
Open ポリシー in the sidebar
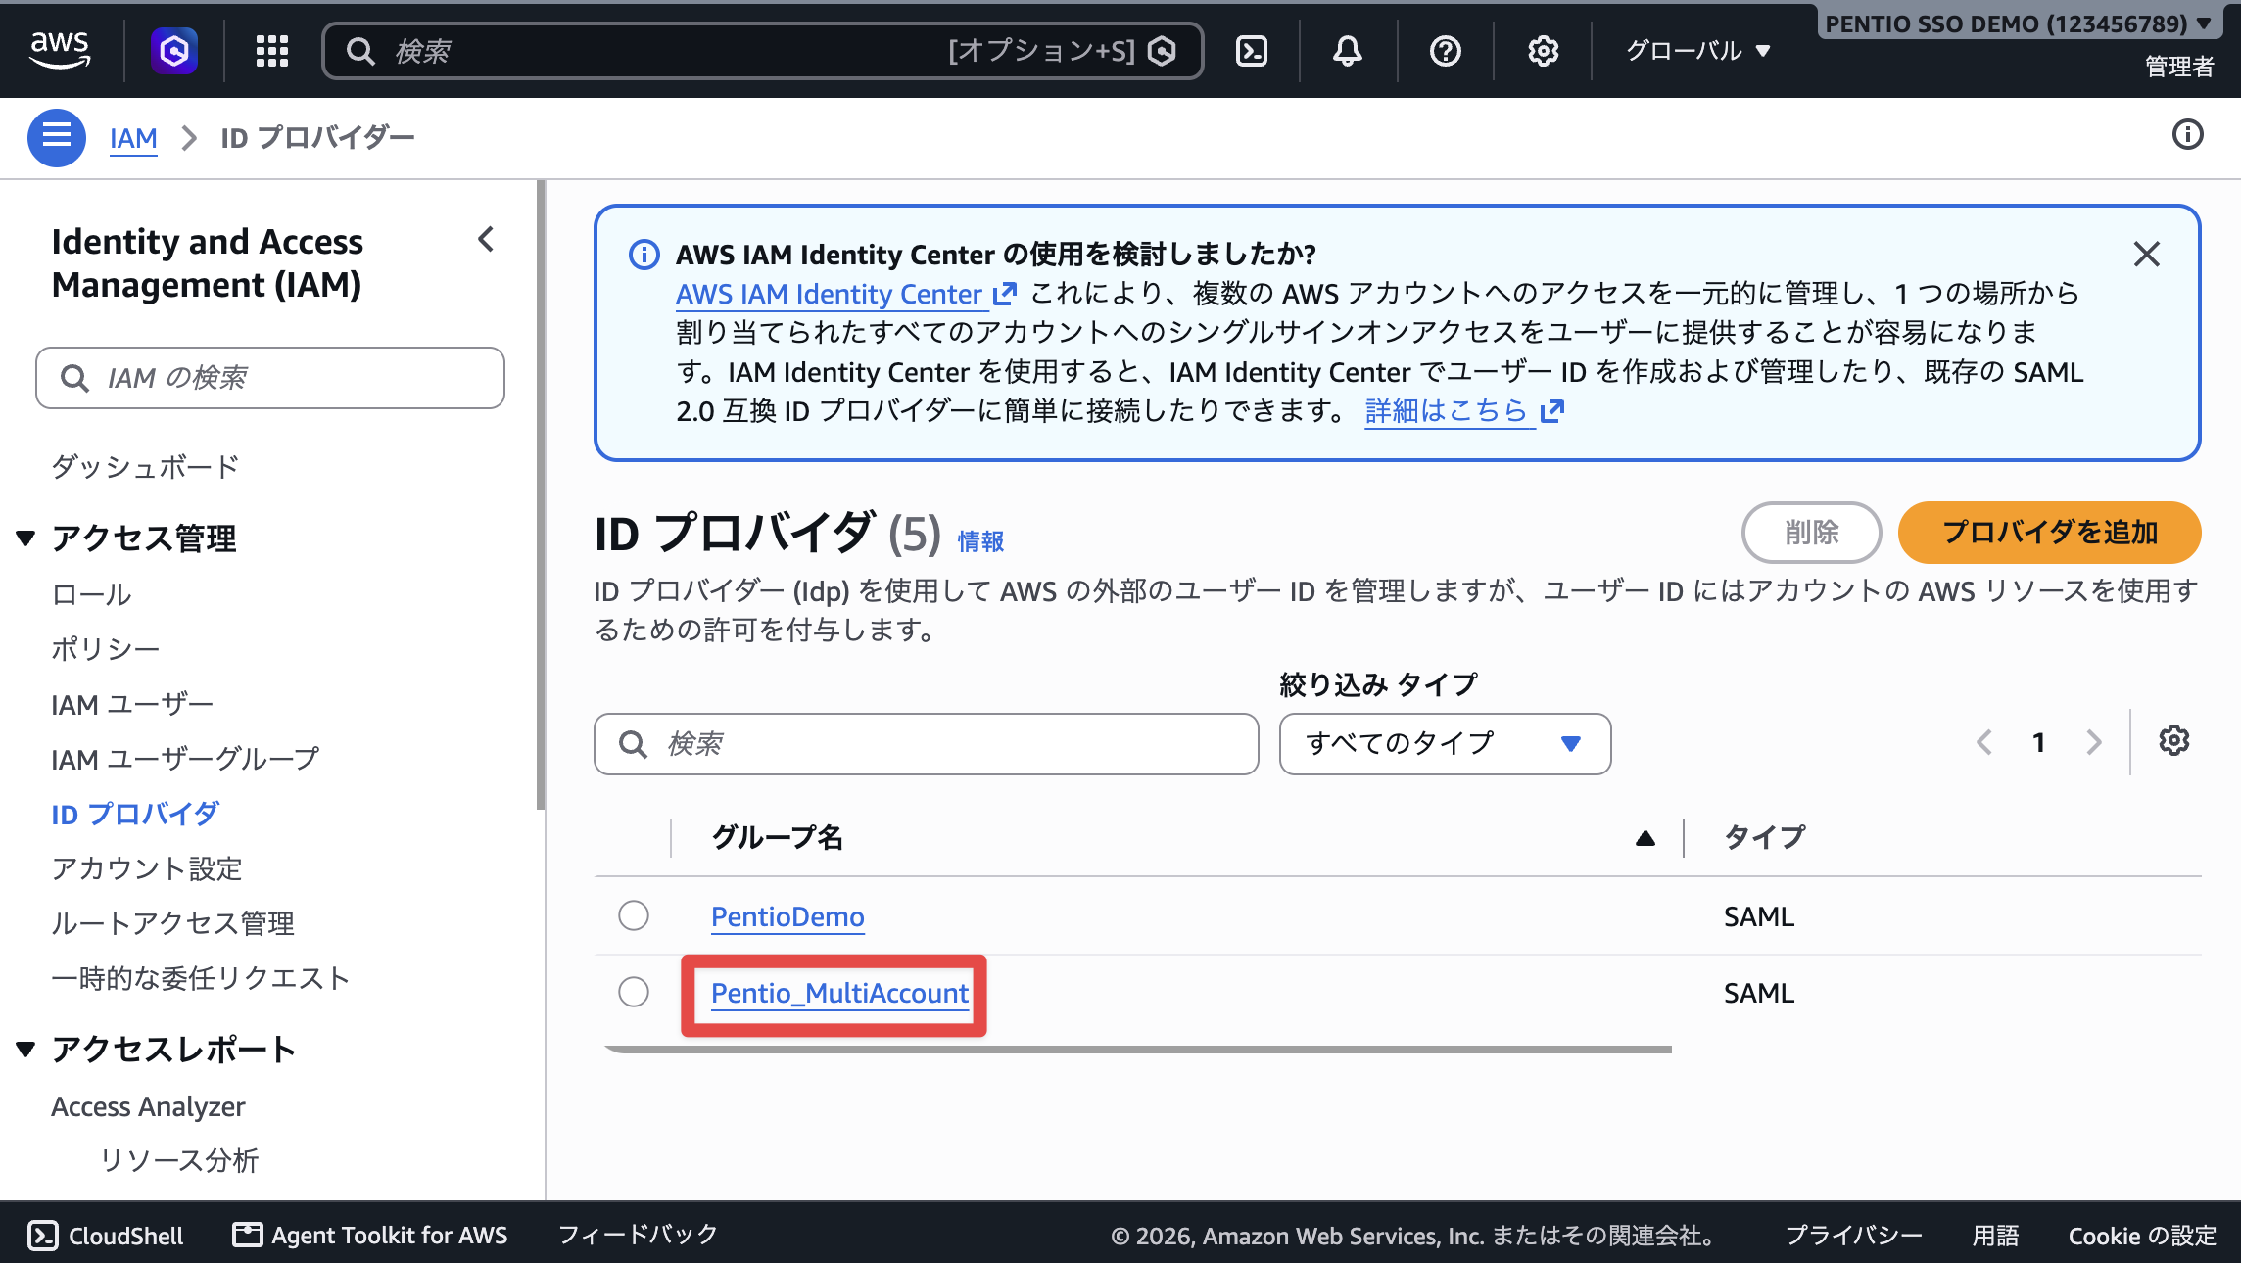[x=105, y=649]
